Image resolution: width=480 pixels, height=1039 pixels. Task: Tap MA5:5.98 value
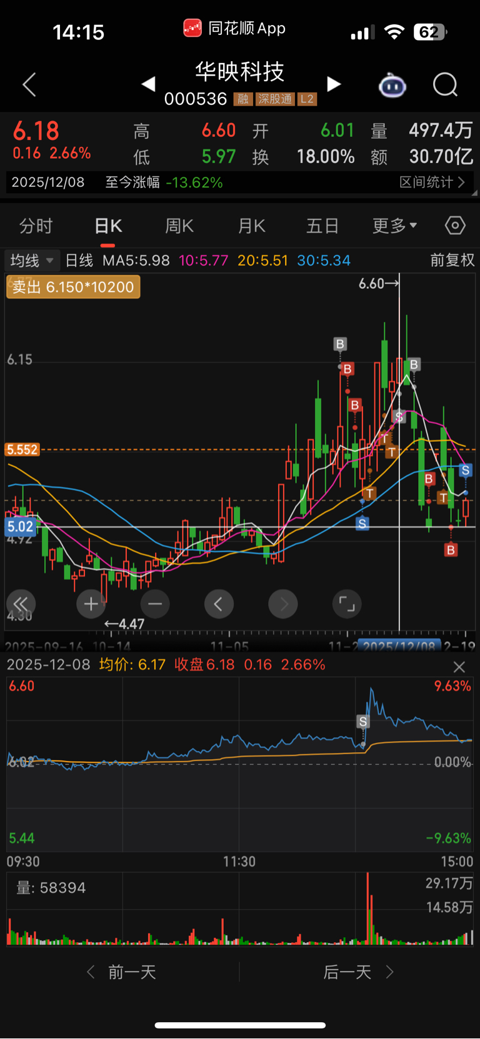click(x=136, y=261)
